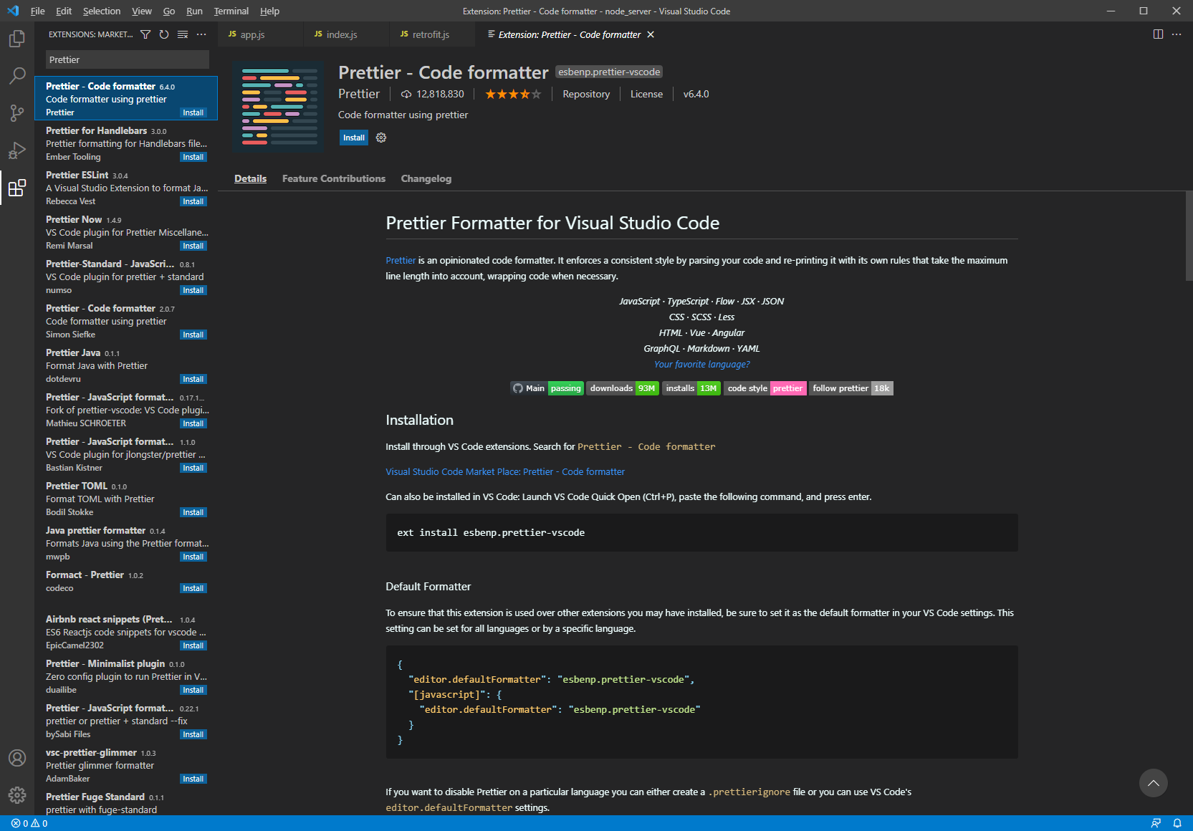This screenshot has width=1193, height=831.
Task: Switch to the retrofit.js tab
Action: [x=432, y=34]
